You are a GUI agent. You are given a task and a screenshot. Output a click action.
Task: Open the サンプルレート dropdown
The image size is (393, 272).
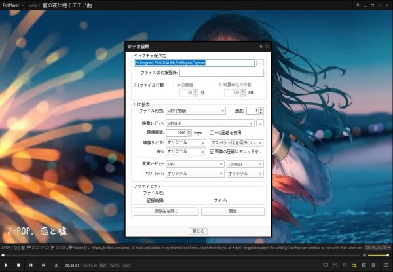(x=195, y=174)
